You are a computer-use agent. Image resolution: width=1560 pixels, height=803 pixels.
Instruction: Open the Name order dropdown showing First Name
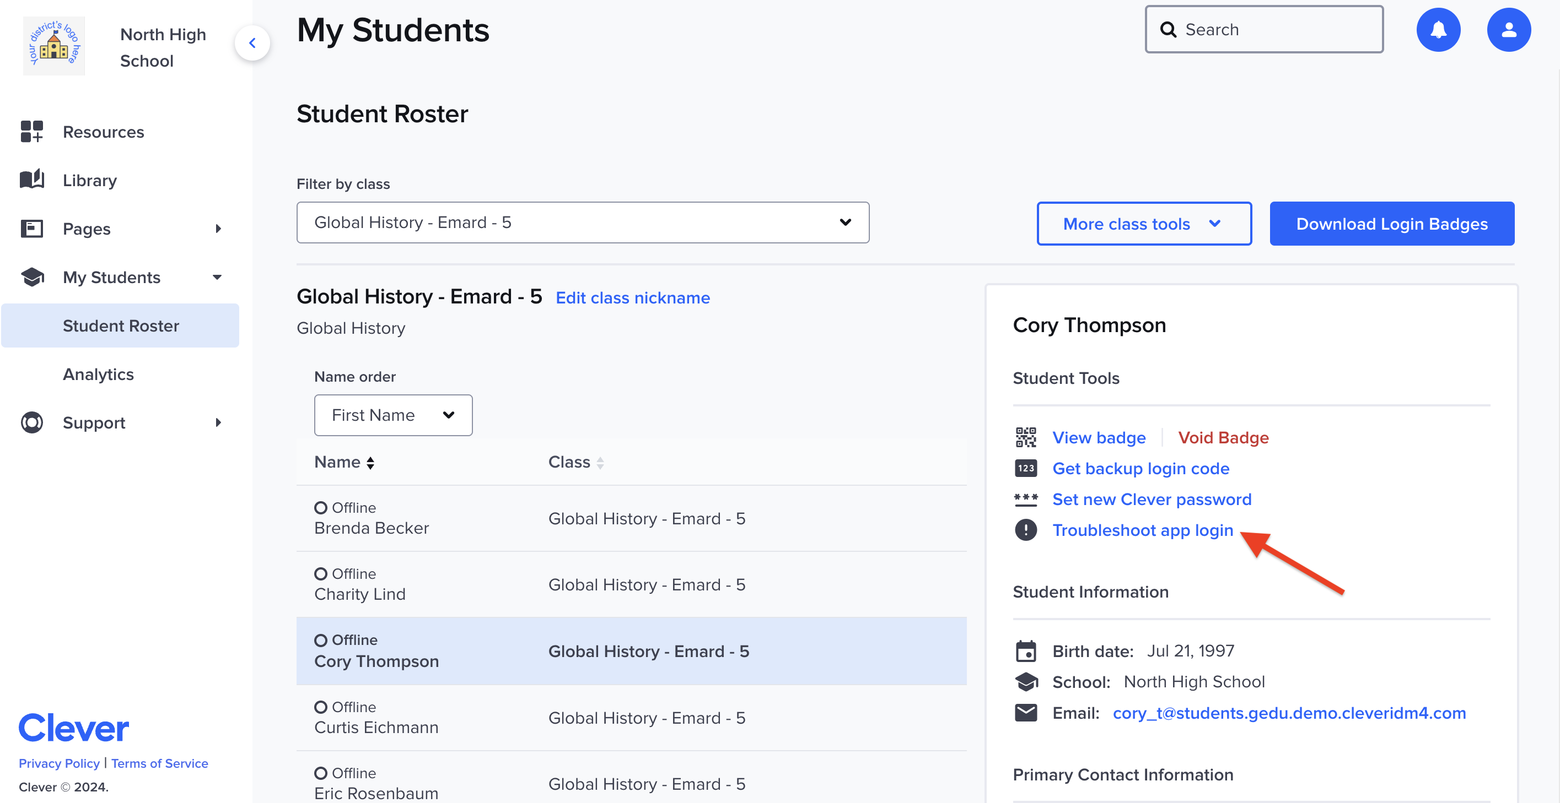coord(392,415)
